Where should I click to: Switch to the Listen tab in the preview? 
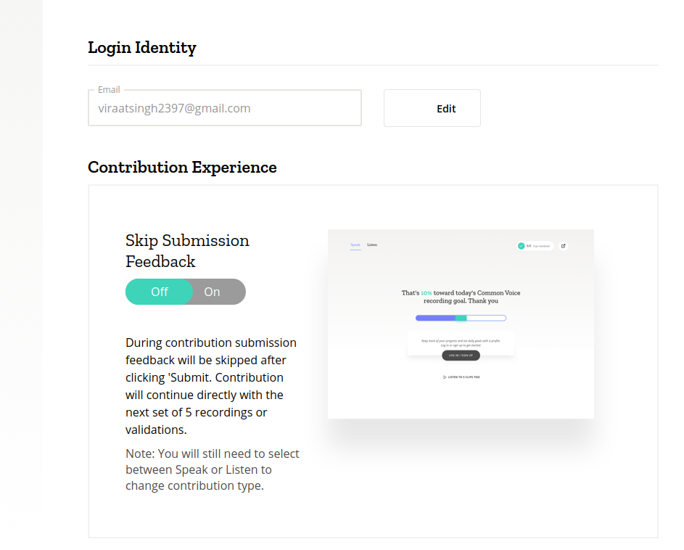point(373,245)
